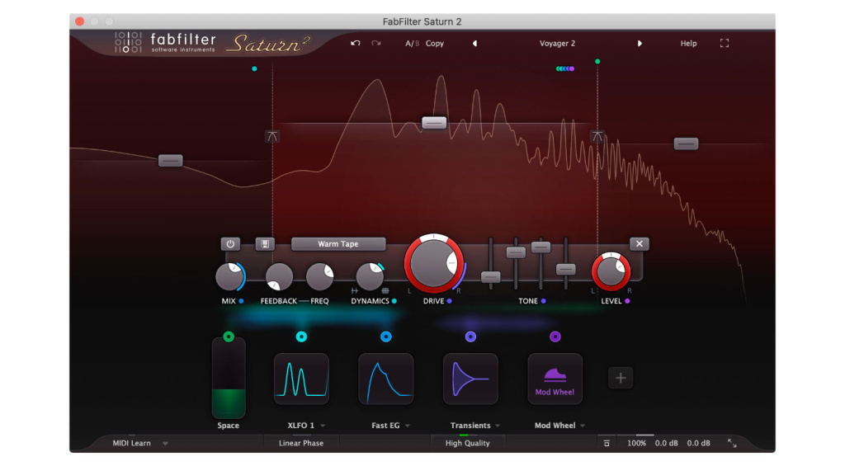Click the Space slider source drag button
Screen dimensions: 845x466
(x=229, y=337)
